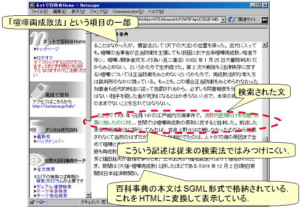The image size is (302, 210).
Task: Go to トップページ link
Action: click(x=48, y=49)
